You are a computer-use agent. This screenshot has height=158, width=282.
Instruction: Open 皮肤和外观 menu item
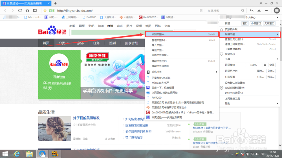(250, 29)
